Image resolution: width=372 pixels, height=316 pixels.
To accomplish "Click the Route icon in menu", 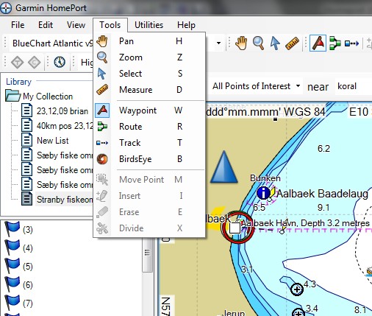I will pos(102,127).
